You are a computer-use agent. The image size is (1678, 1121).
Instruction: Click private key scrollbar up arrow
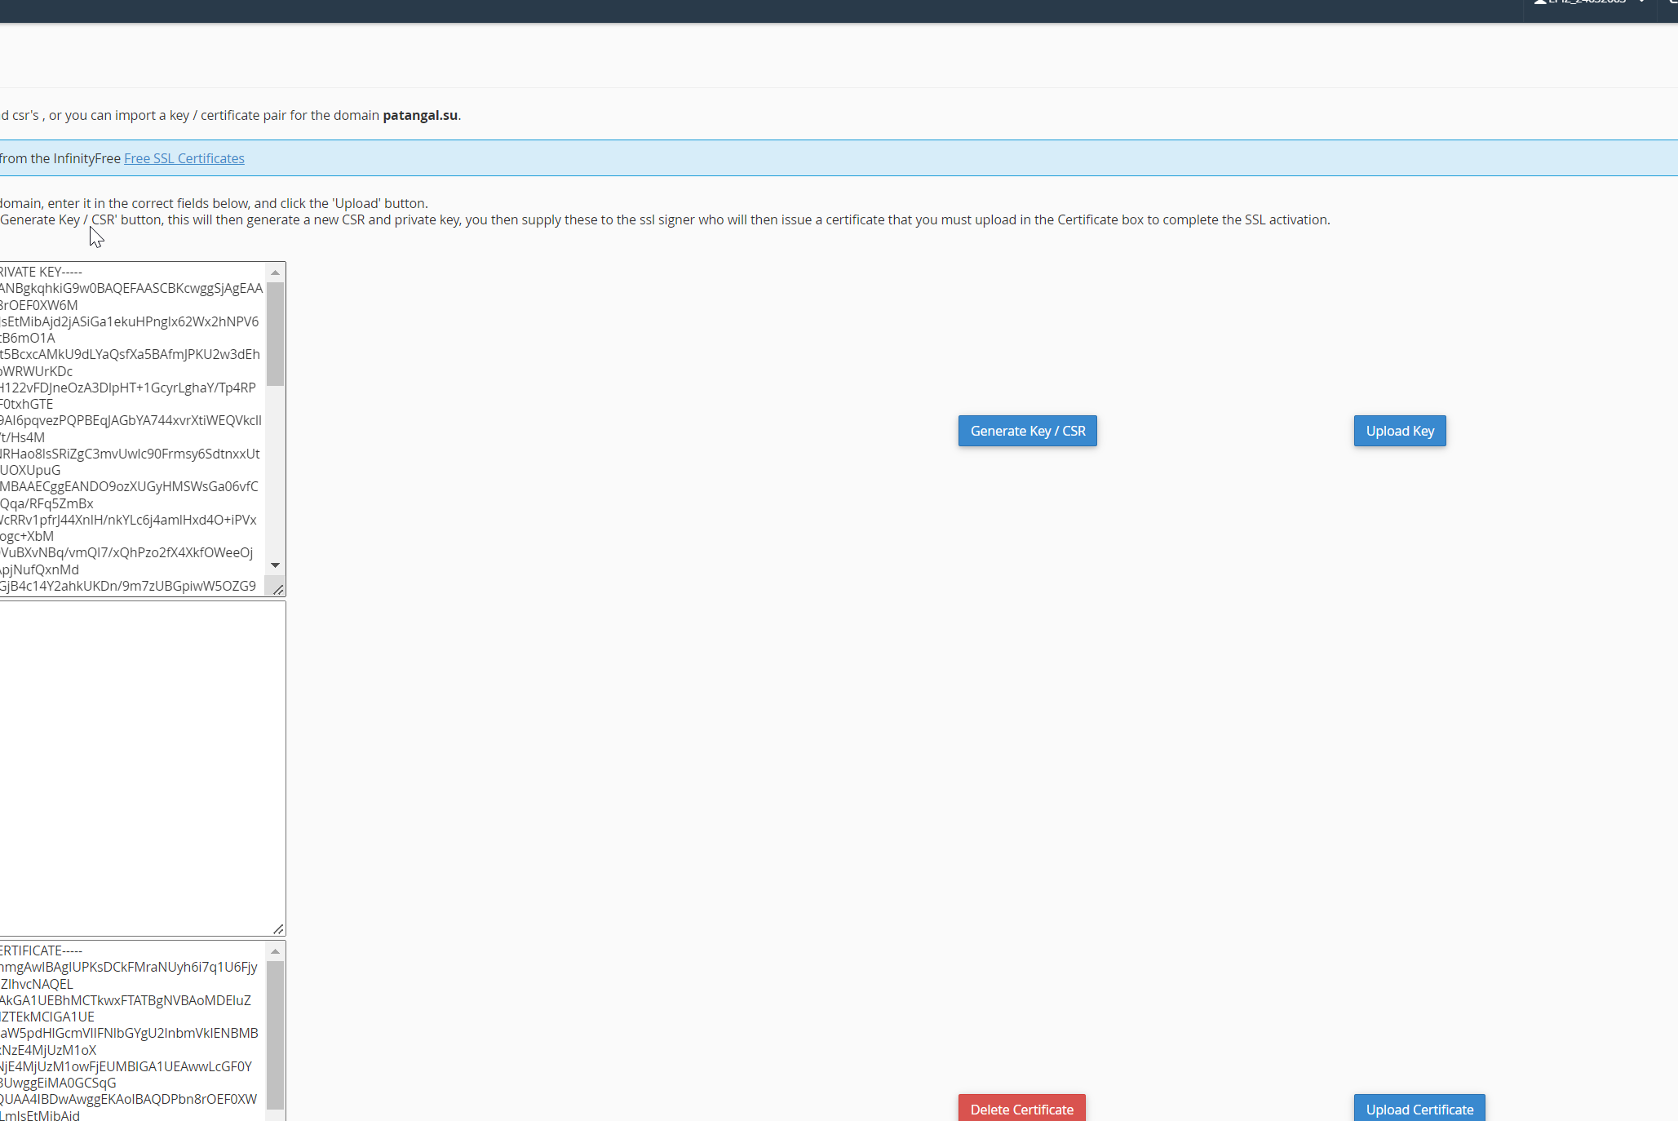point(276,272)
